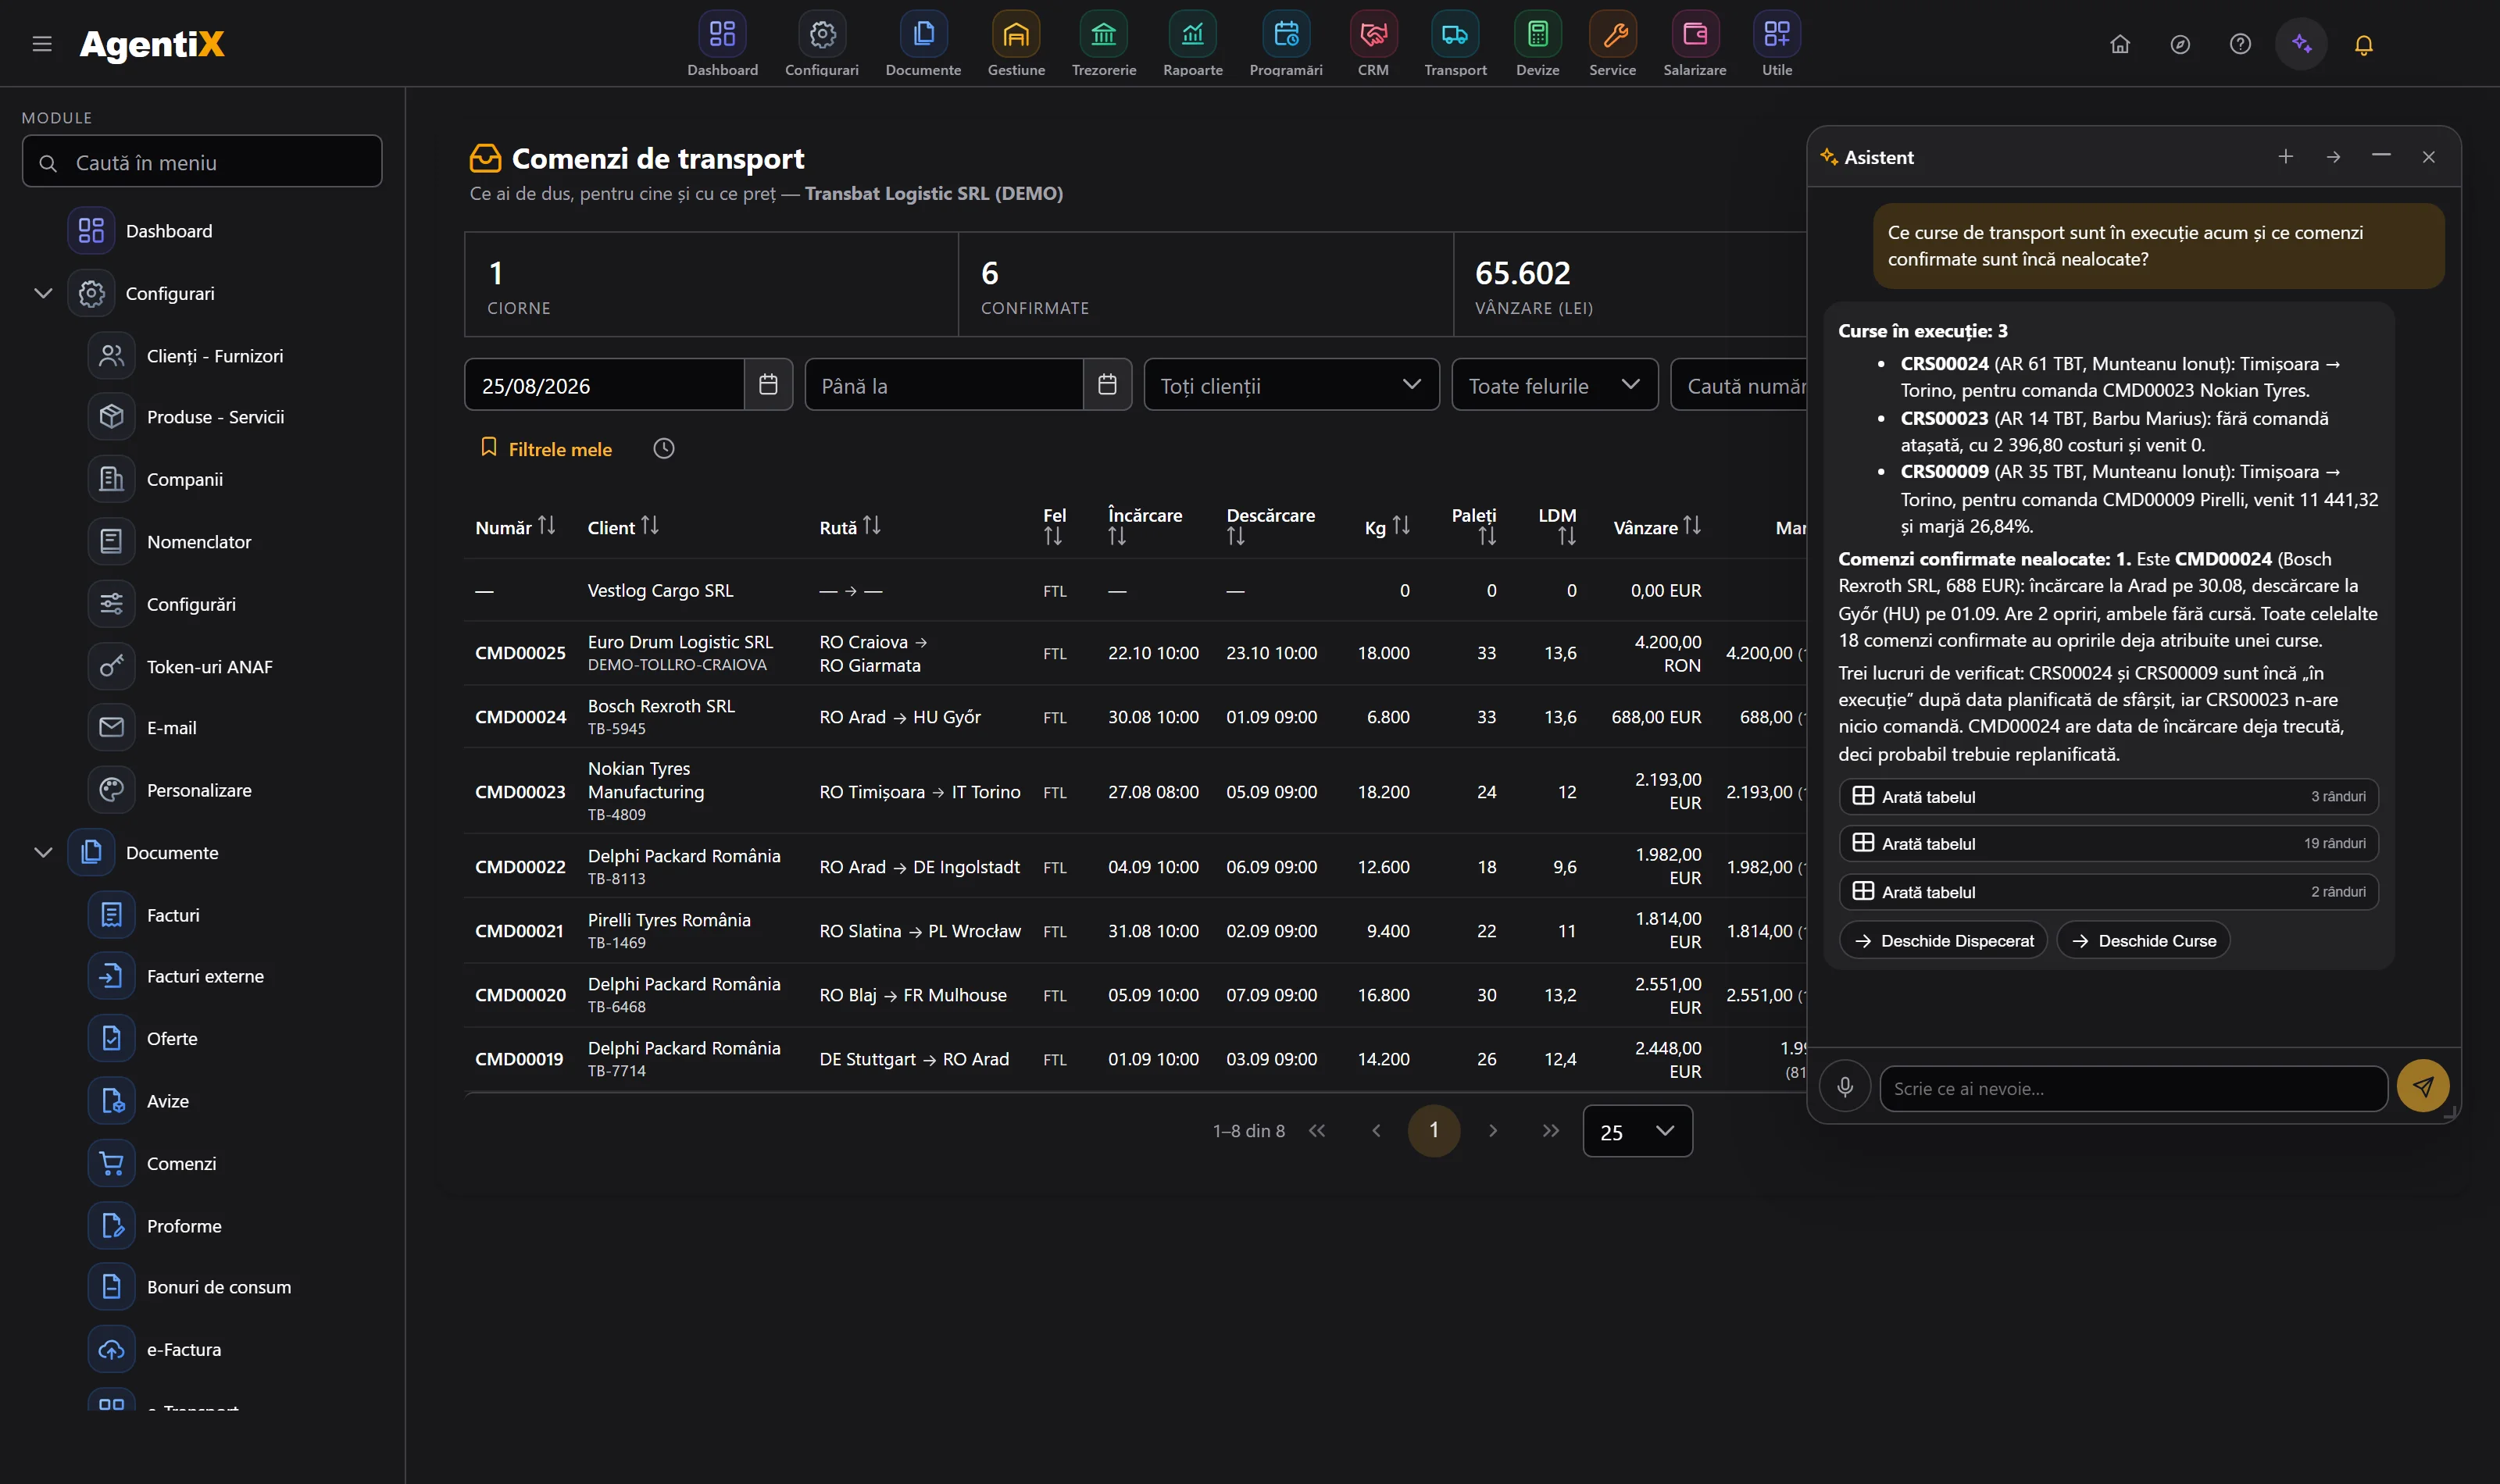
Task: Click the Caută în meniu search field
Action: coord(202,162)
